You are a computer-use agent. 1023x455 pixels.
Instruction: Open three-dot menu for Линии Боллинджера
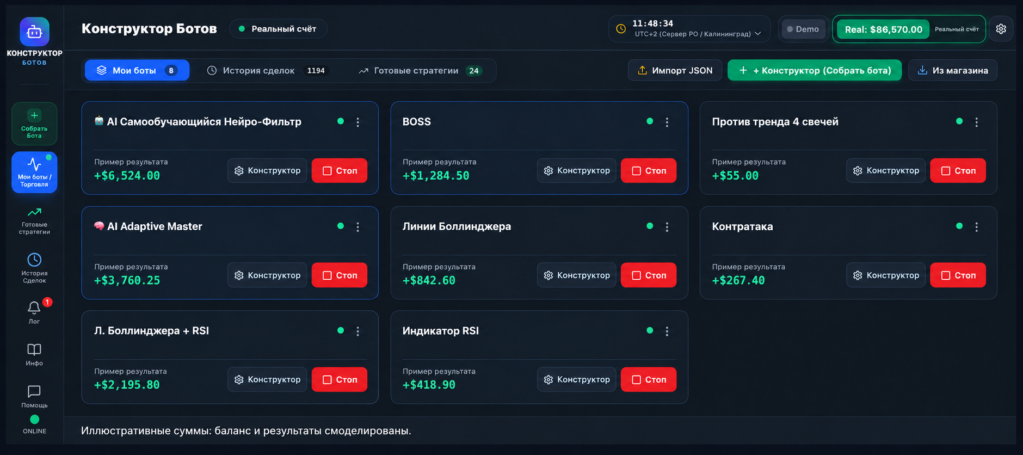click(x=667, y=227)
